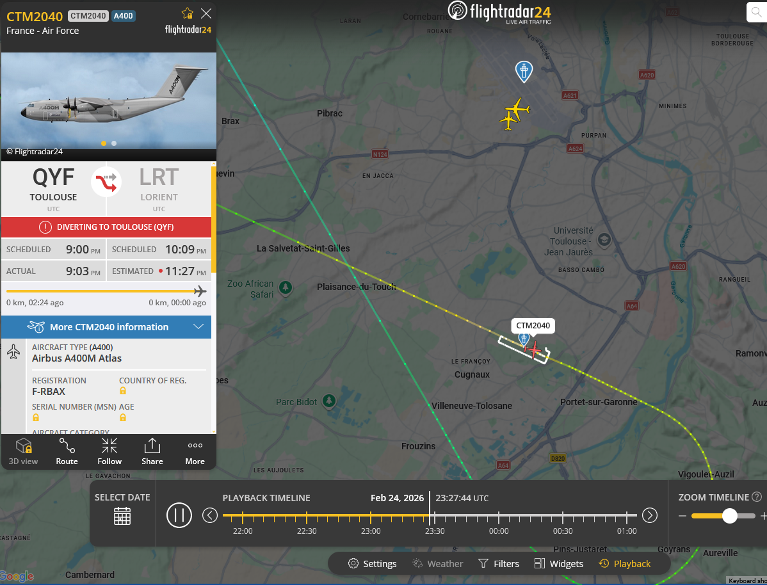Enable Follow mode for the aircraft
Viewport: 767px width, 585px height.
point(109,451)
